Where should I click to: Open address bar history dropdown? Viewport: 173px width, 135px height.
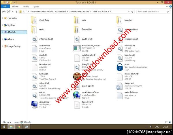129,12
